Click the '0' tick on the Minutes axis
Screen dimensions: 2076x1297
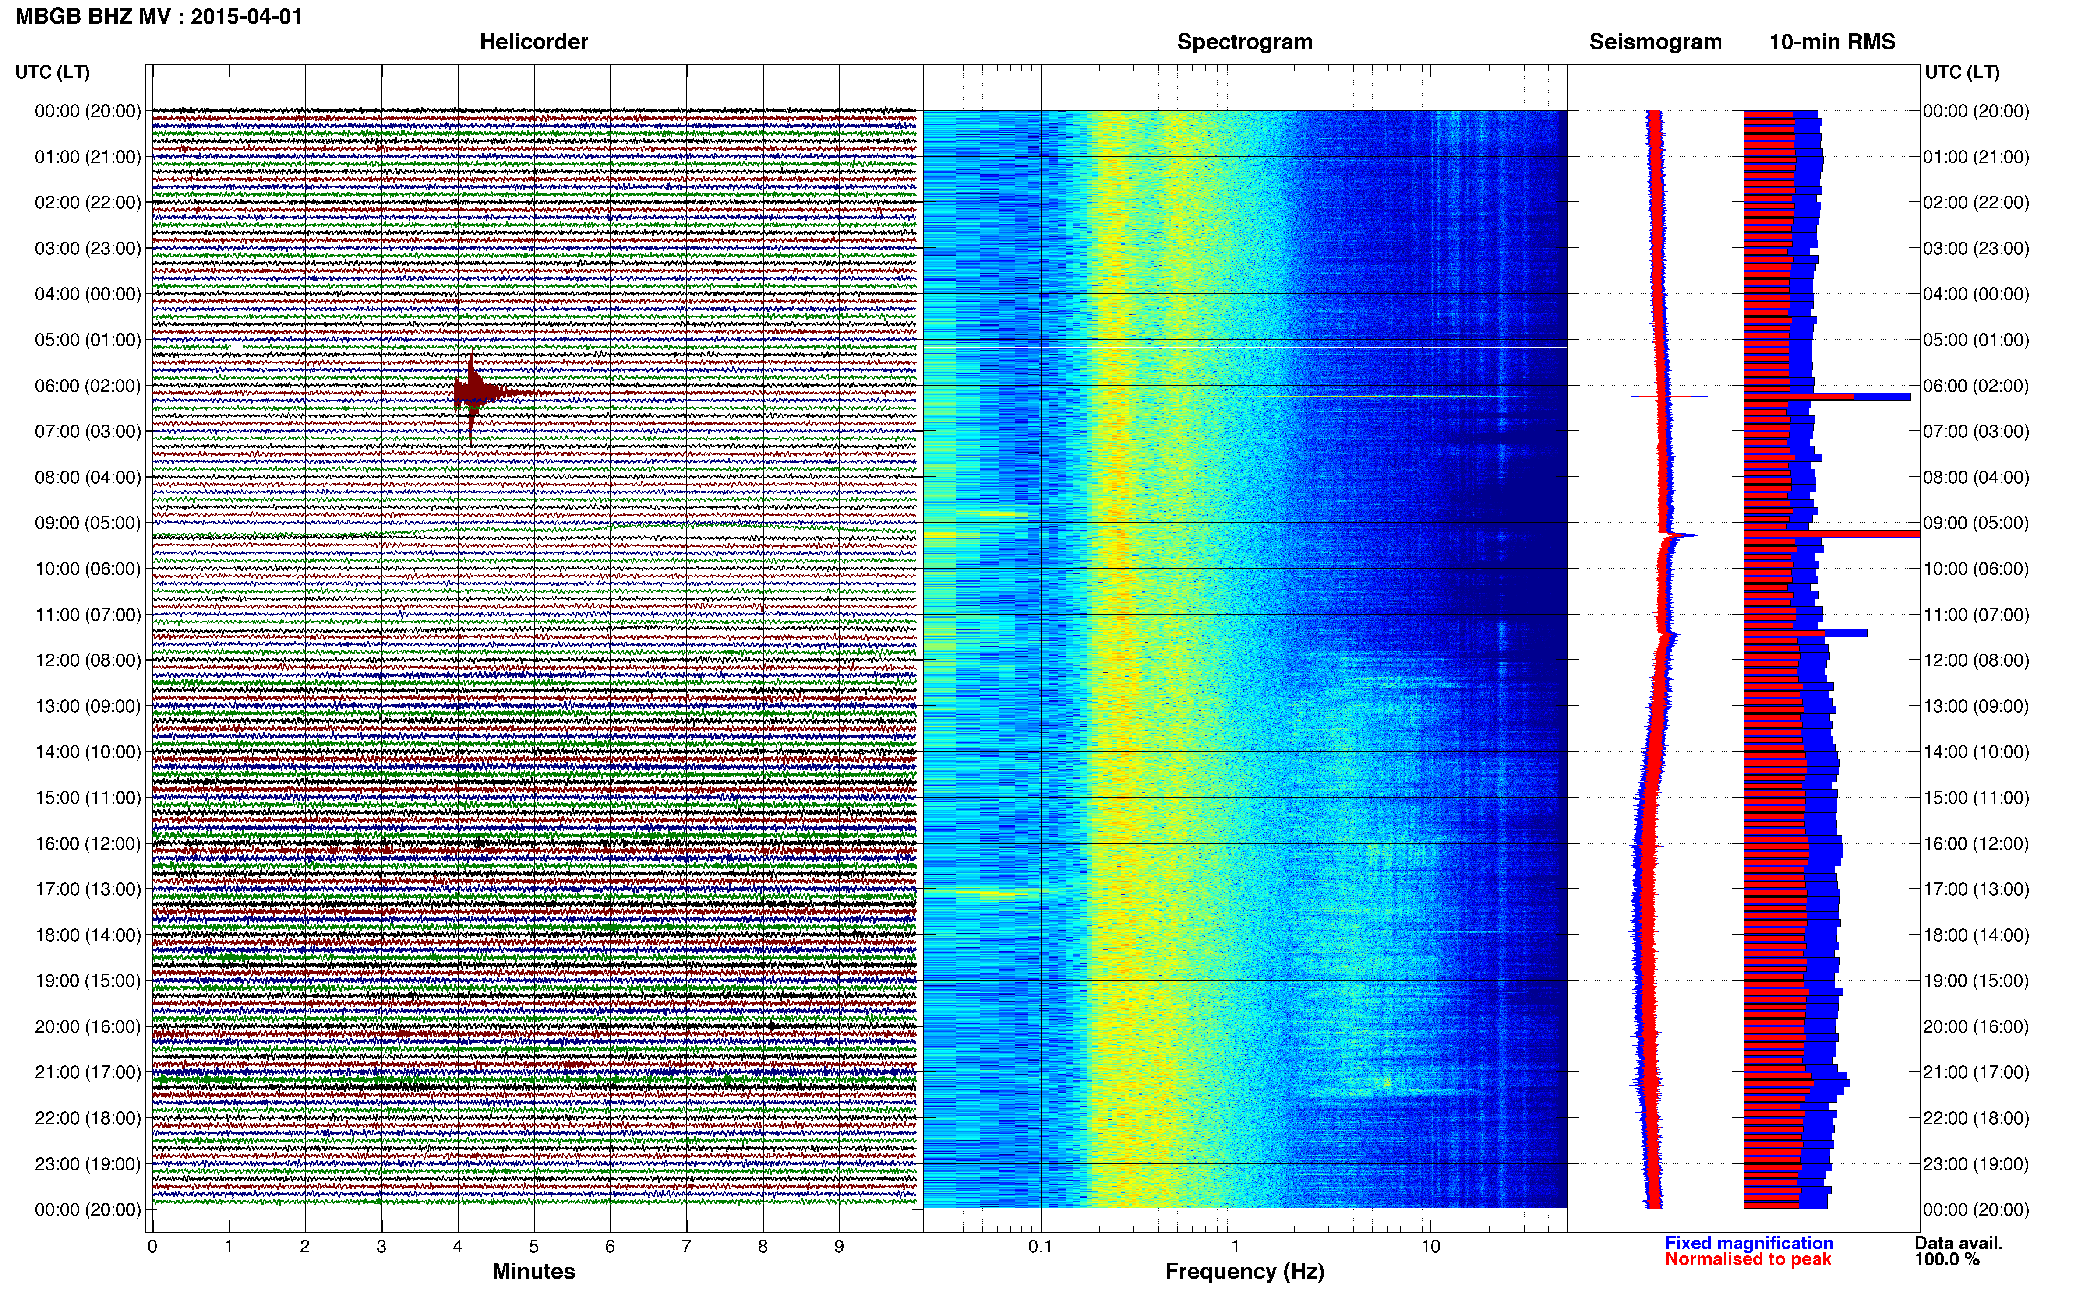pyautogui.click(x=152, y=1247)
